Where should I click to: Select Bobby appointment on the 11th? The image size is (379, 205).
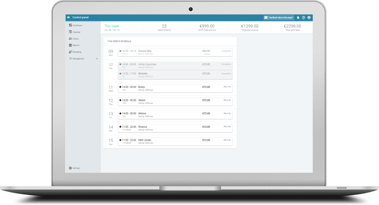[x=175, y=88]
